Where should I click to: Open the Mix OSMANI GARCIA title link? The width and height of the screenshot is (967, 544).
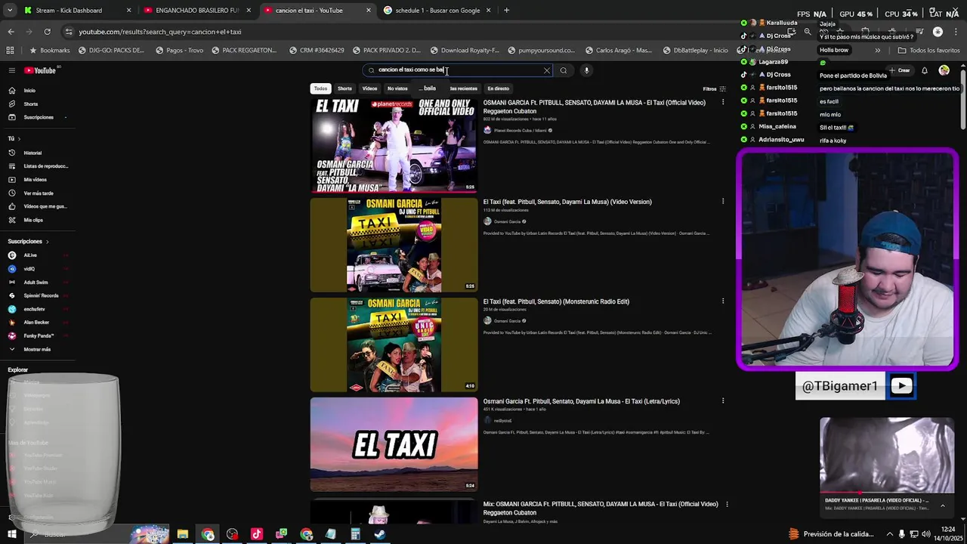600,508
